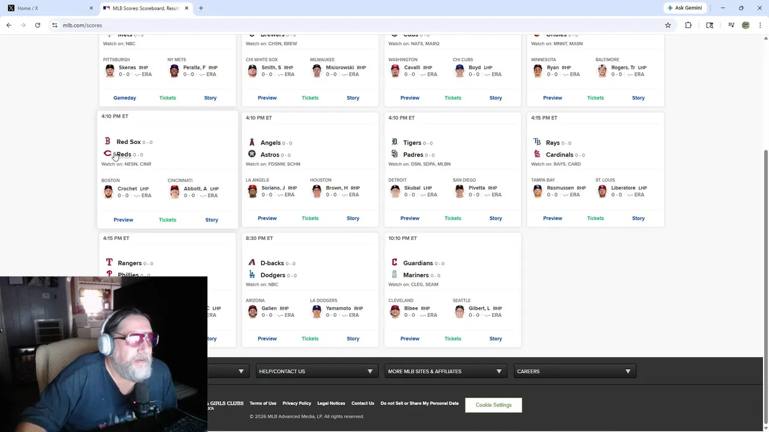Expand Help/Contact Us footer dropdown
Image resolution: width=769 pixels, height=432 pixels.
(317, 371)
